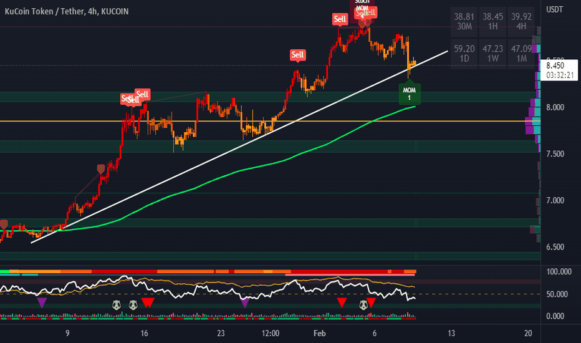581x343 pixels.
Task: Select the 38.45 1H RSI cell
Action: point(492,21)
